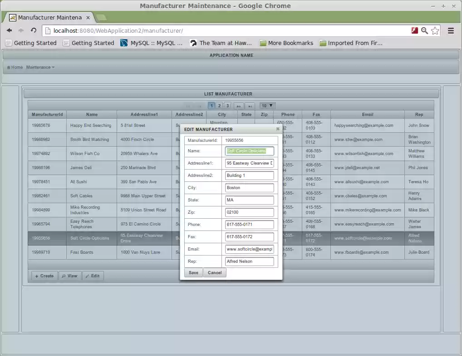Open the rows-per-page dropdown showing 10
This screenshot has width=462, height=356.
[x=267, y=105]
